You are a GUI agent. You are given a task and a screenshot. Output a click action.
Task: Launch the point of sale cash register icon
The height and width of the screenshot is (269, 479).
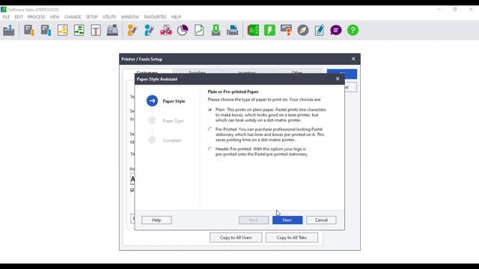tap(112, 30)
